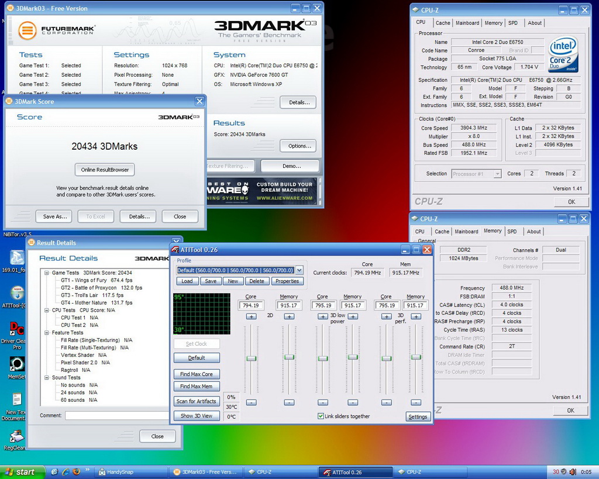Decrease 2D memory clock with minus button
Screen dimensions: 599x479
coord(289,402)
